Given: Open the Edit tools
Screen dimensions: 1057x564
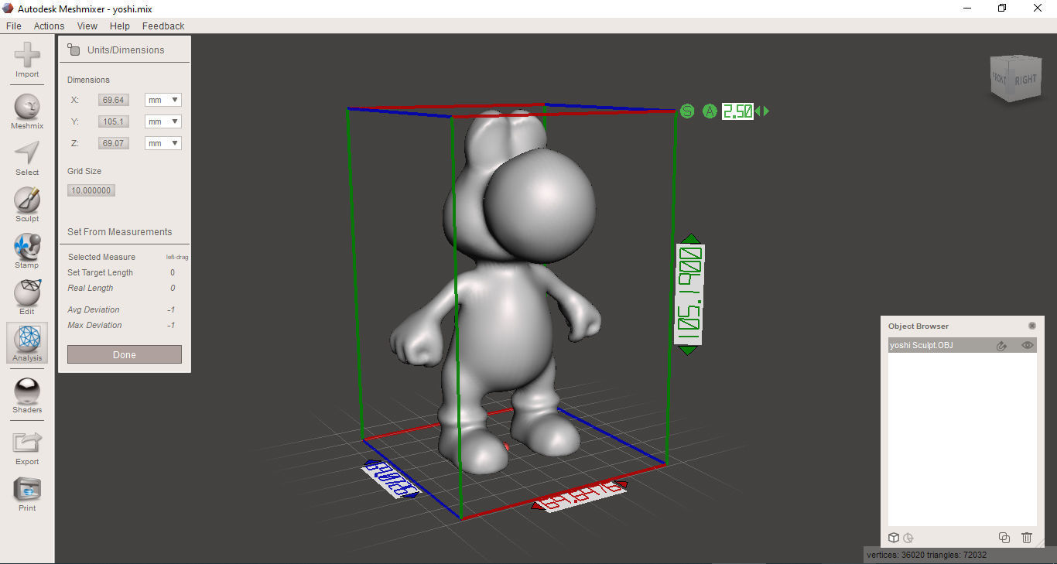Looking at the screenshot, I should pyautogui.click(x=27, y=297).
